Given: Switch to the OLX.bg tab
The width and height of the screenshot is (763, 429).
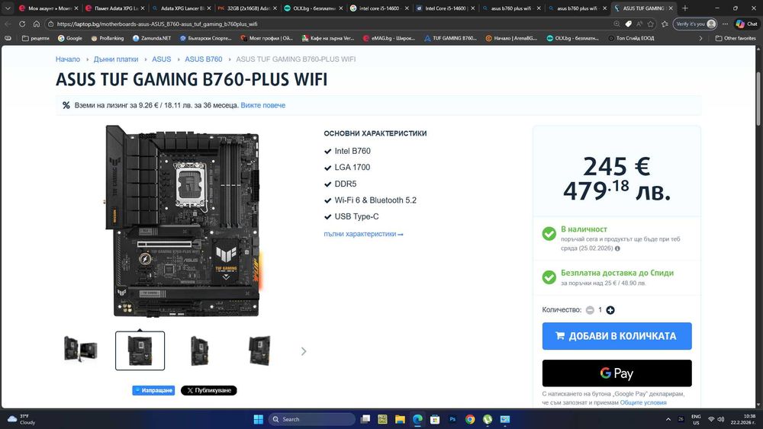Looking at the screenshot, I should [x=312, y=8].
